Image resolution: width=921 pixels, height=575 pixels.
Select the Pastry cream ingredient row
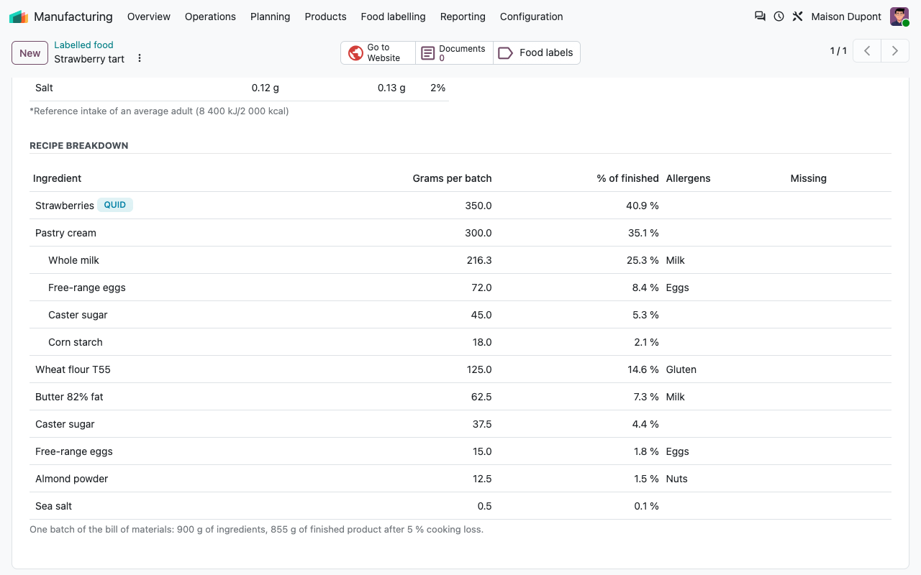click(460, 233)
